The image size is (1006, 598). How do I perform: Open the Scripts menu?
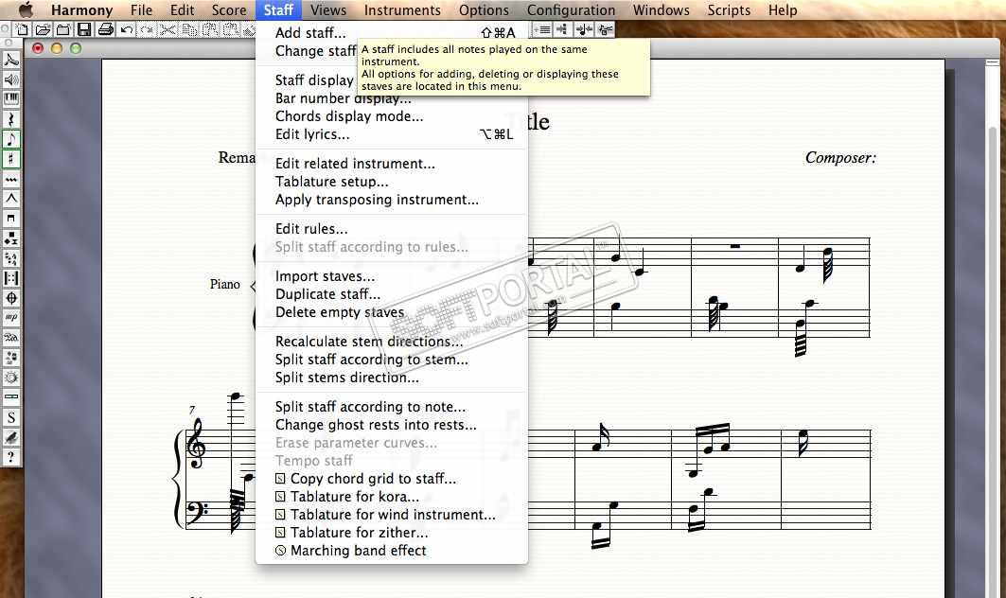tap(729, 10)
